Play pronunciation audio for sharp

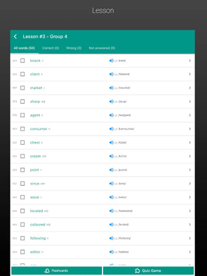tap(111, 102)
